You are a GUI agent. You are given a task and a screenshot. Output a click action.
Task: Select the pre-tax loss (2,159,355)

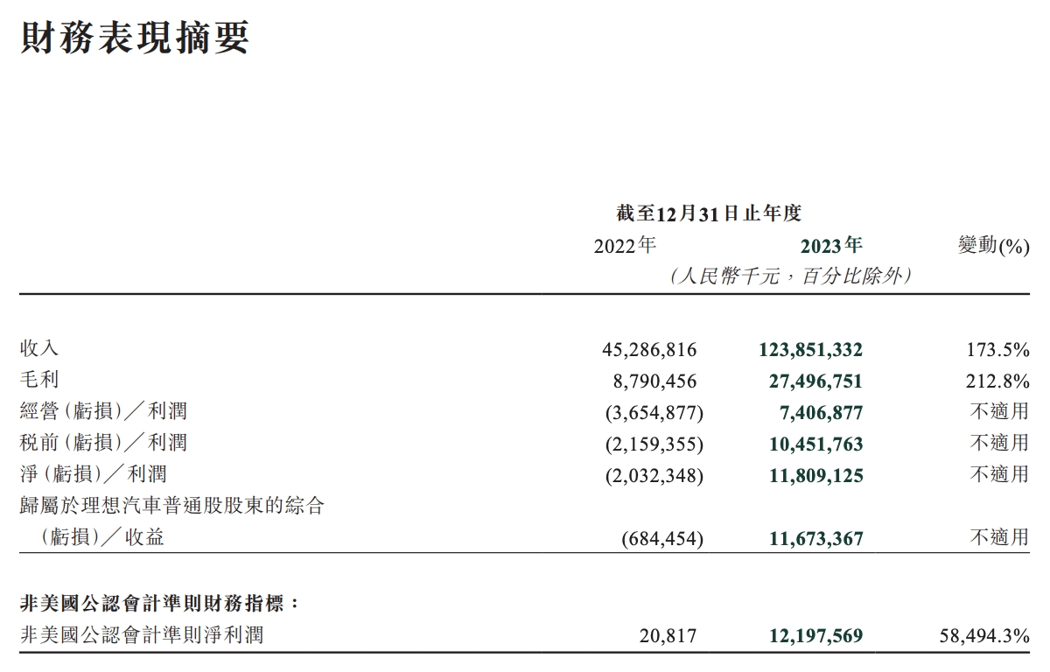pyautogui.click(x=654, y=444)
